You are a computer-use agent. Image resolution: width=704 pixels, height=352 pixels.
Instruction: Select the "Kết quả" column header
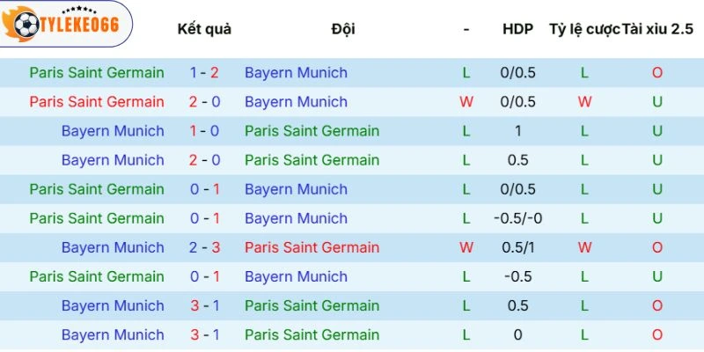tap(204, 29)
